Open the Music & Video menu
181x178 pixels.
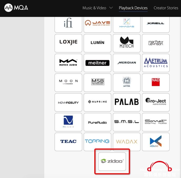pyautogui.click(x=94, y=8)
